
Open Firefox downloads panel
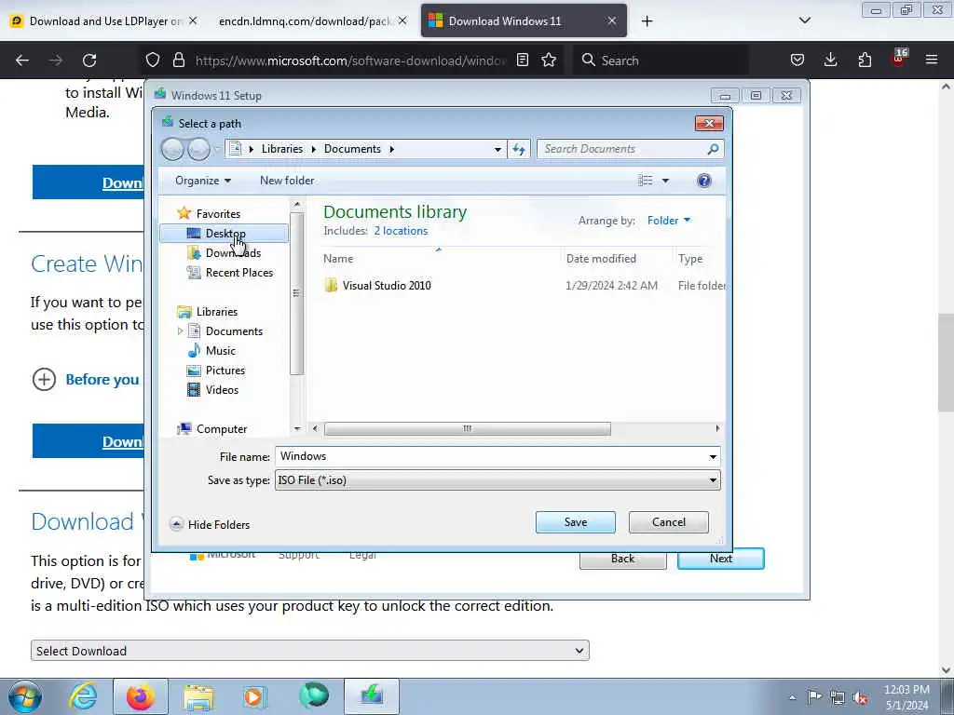(830, 61)
